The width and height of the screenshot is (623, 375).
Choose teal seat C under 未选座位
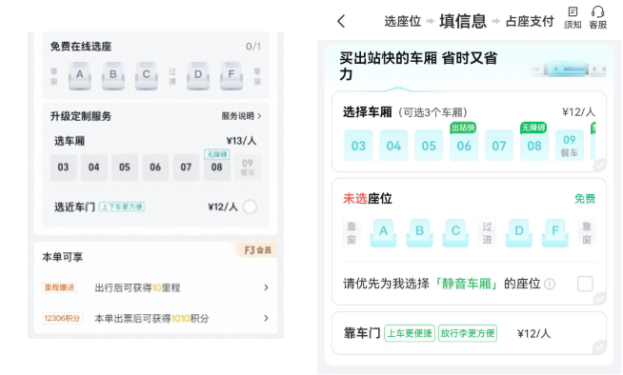pos(455,233)
